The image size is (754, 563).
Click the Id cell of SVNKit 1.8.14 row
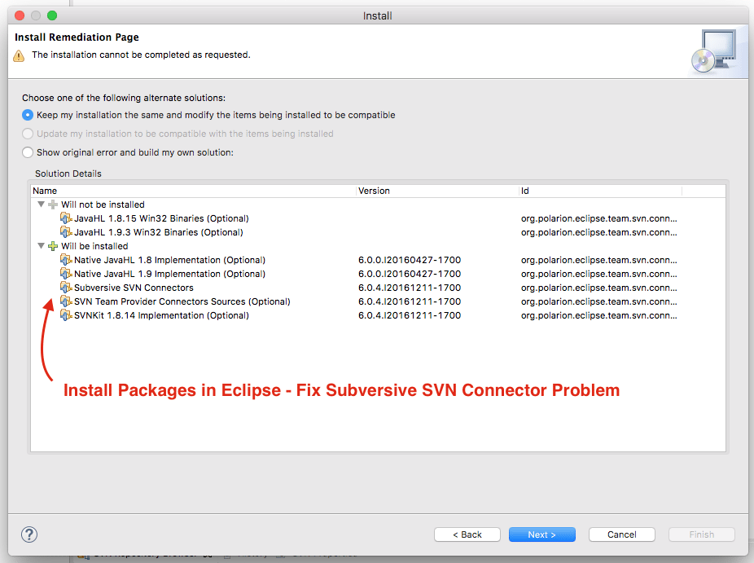click(599, 315)
